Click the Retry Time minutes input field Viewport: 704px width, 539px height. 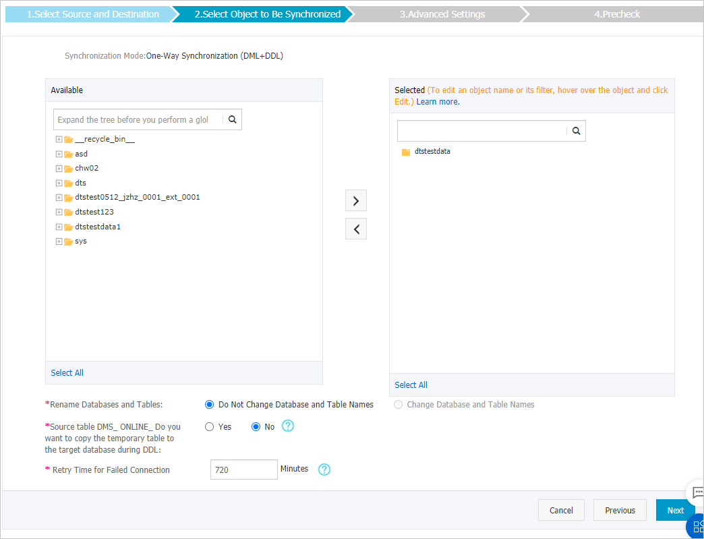click(x=244, y=470)
